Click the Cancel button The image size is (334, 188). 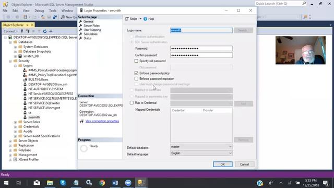click(x=244, y=164)
